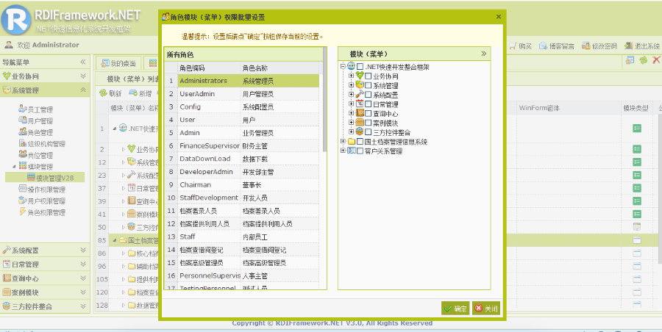This screenshot has width=662, height=332.
Task: Click the .NET globe icon in module tree
Action: coord(352,66)
